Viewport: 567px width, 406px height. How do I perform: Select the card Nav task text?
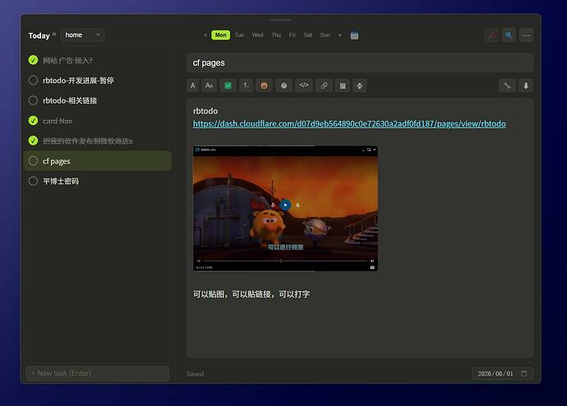58,121
